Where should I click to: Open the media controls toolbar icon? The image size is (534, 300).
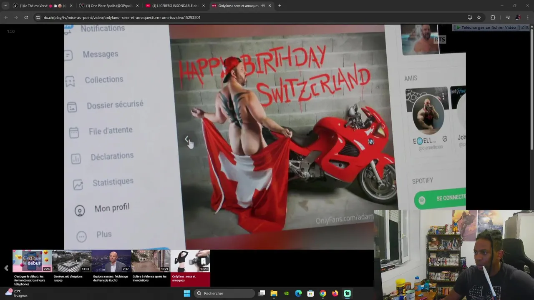508,17
